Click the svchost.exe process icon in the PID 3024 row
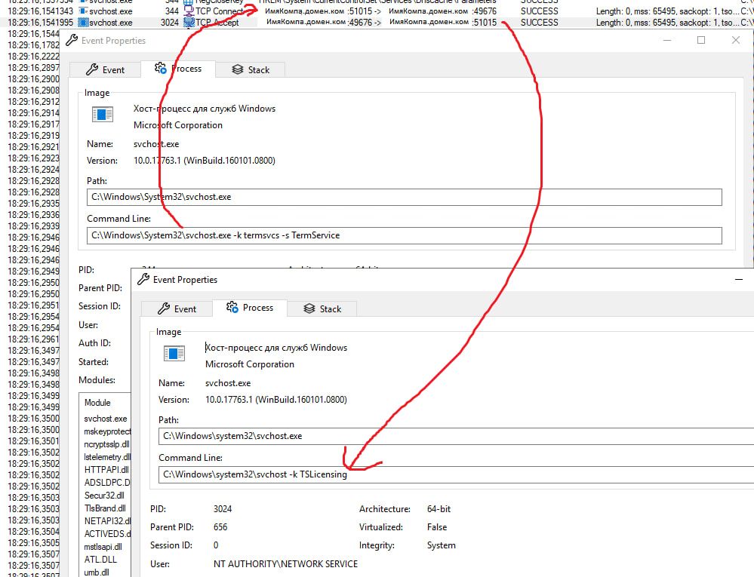The height and width of the screenshot is (577, 754). [82, 23]
